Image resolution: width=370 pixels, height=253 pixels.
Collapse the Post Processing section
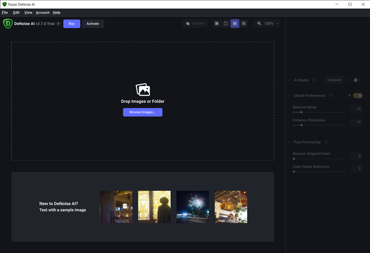pyautogui.click(x=290, y=142)
